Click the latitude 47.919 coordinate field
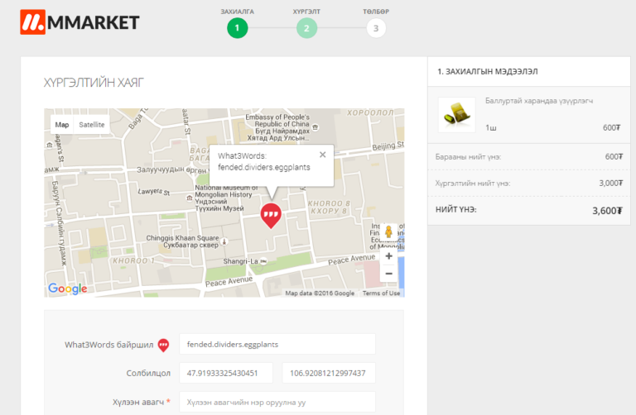 click(x=226, y=373)
